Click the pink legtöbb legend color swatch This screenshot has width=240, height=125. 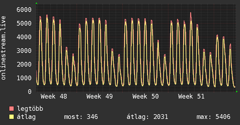[11, 109]
